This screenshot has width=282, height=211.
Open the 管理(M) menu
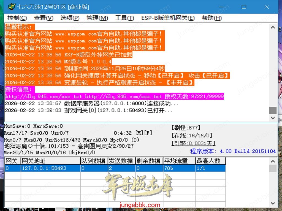[x=97, y=18]
